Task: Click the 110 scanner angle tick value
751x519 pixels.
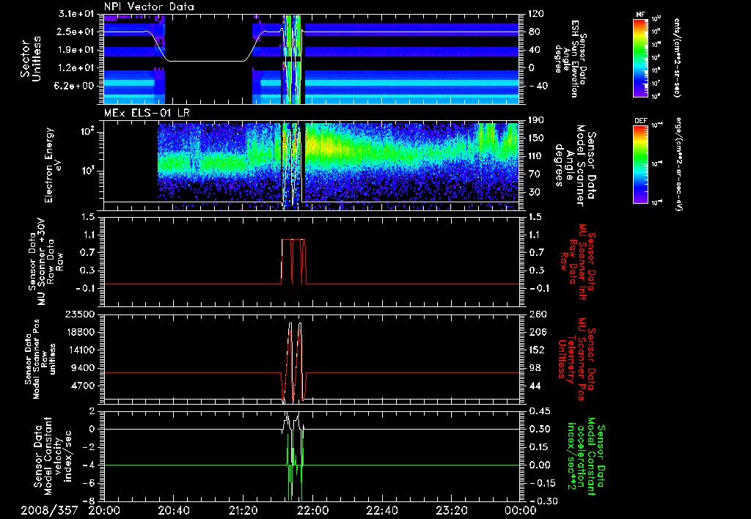Action: tap(536, 156)
